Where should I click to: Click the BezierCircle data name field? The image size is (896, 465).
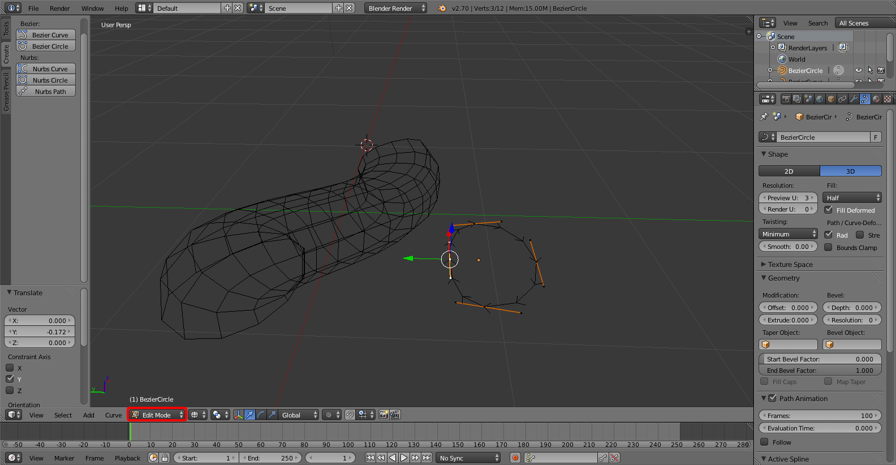[x=823, y=137]
